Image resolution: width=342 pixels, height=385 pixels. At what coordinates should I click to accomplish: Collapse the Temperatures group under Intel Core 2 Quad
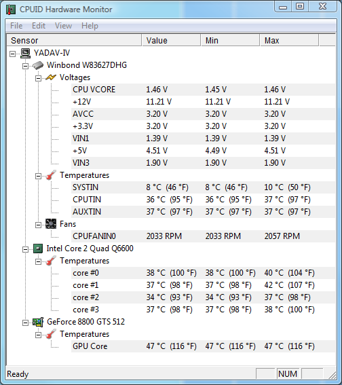38,261
